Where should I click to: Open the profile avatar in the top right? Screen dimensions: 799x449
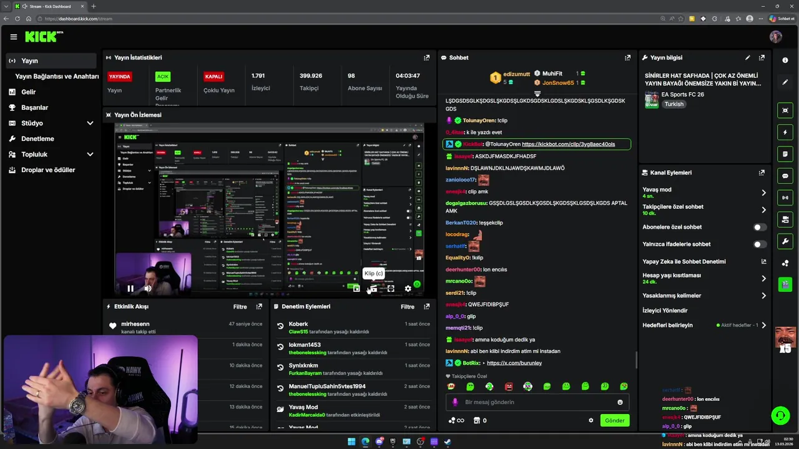tap(776, 37)
